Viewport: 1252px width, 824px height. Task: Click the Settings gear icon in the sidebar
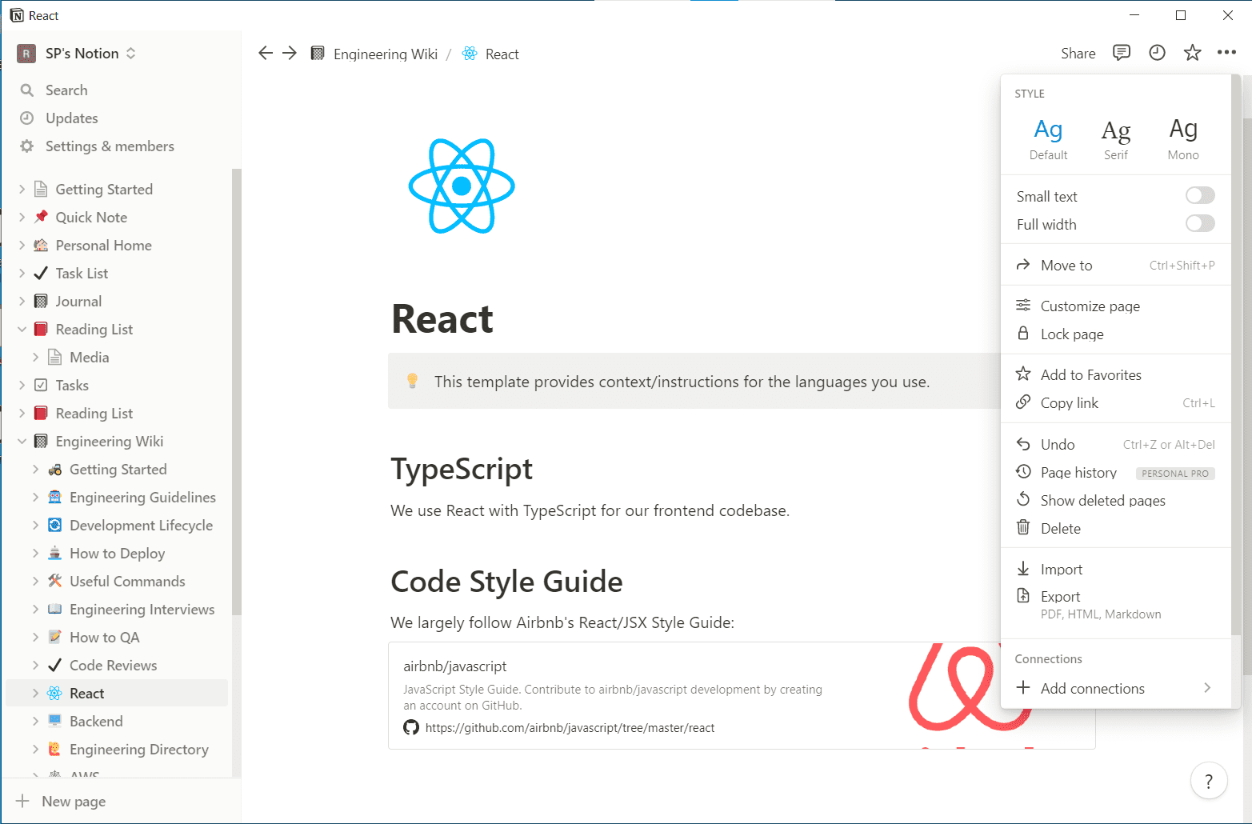[27, 146]
